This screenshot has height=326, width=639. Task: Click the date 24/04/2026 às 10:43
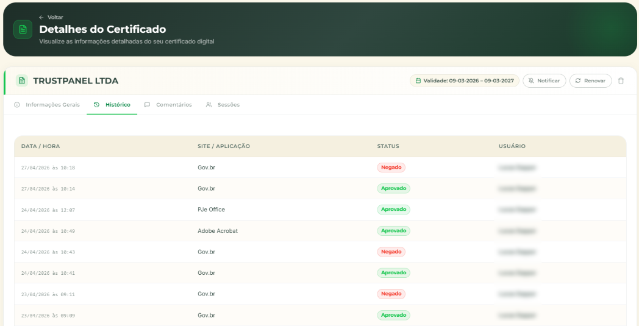coord(48,252)
